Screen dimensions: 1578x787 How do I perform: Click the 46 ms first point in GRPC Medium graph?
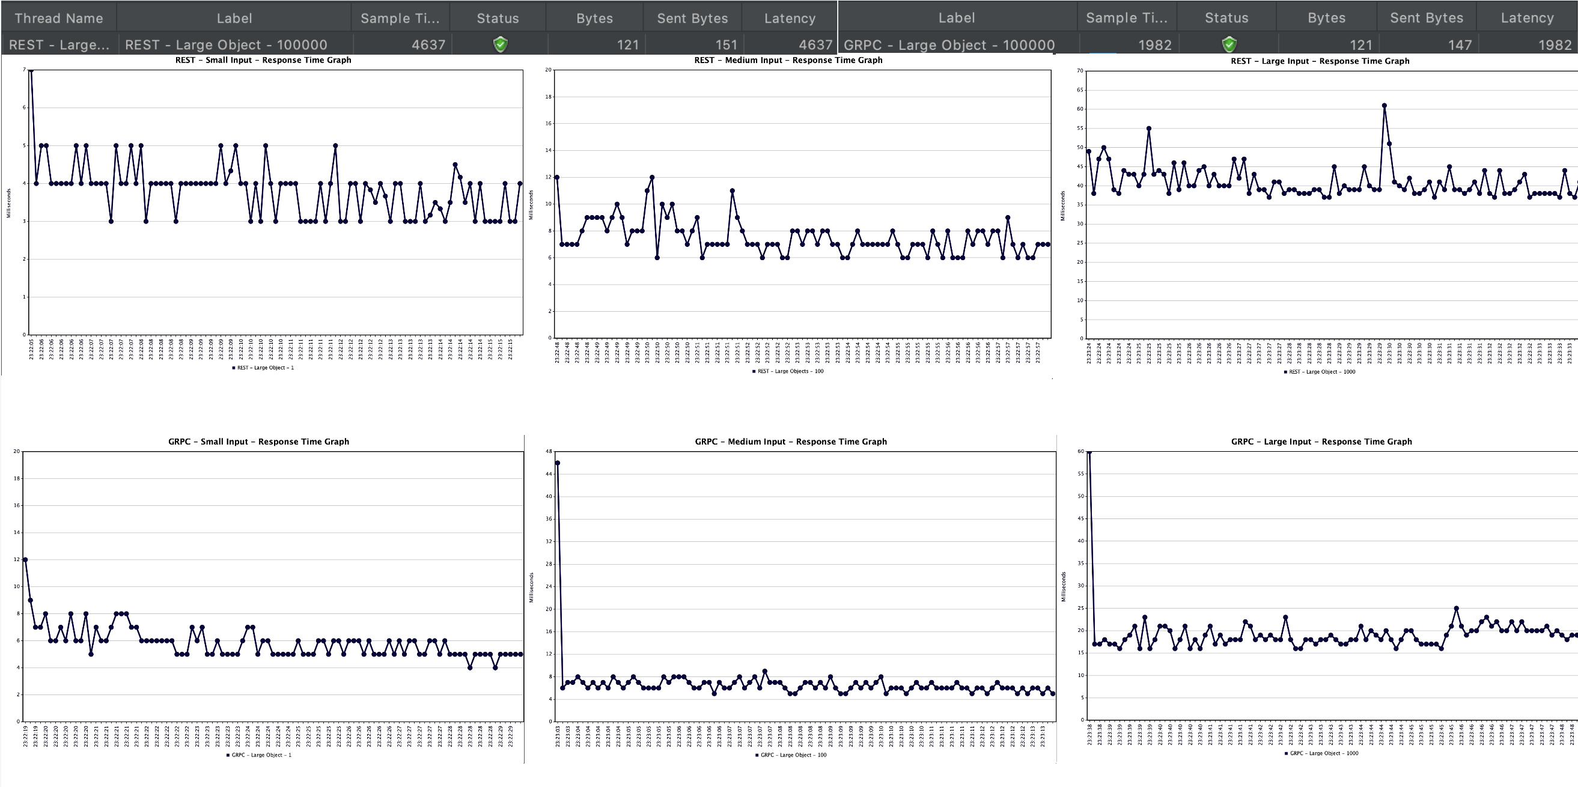(x=558, y=463)
